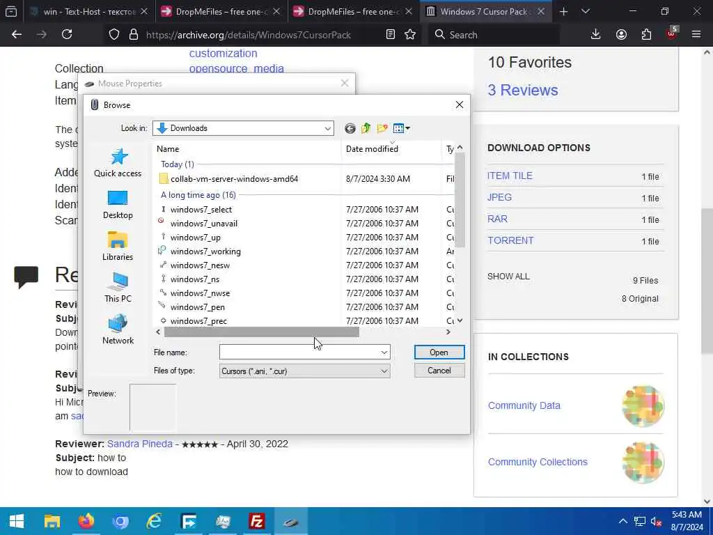Select the windows7_nesw cursor file
The height and width of the screenshot is (535, 713).
(x=195, y=265)
